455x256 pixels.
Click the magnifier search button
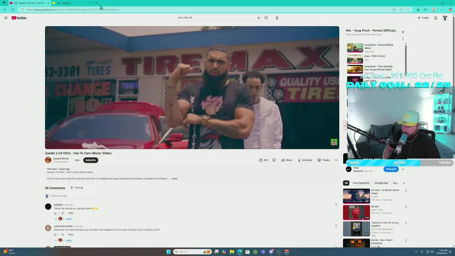(x=266, y=18)
